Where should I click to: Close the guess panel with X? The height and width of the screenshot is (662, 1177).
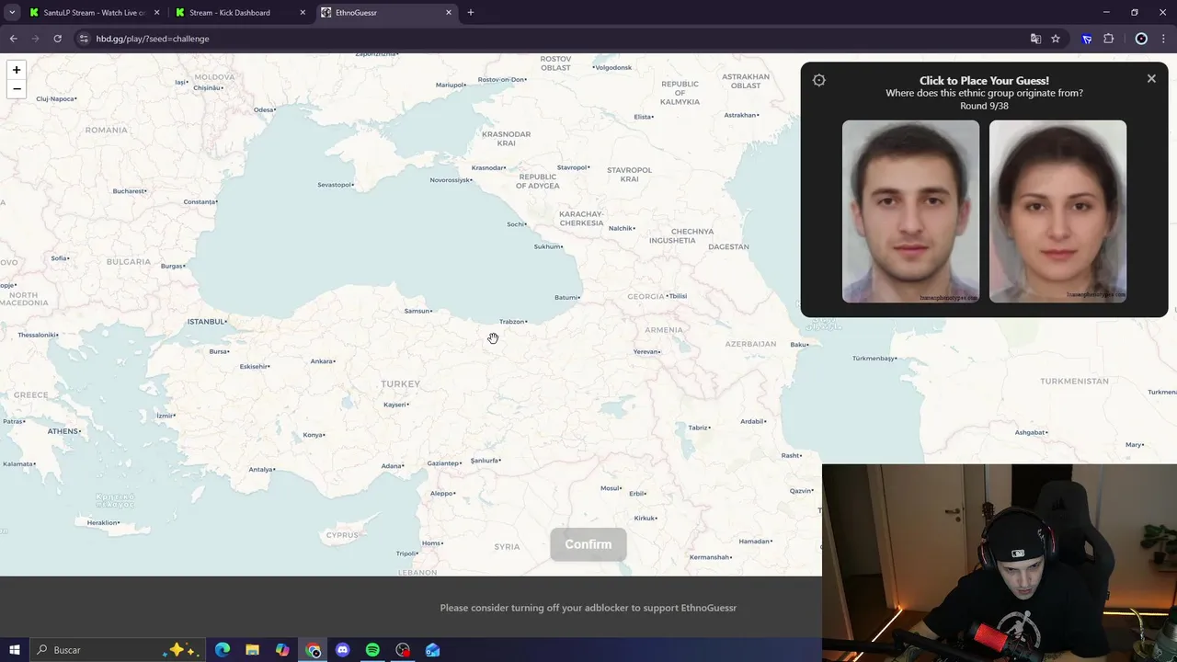coord(1151,79)
